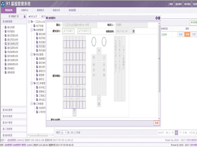Collapse the 售后管理 tree folder
197x147 pixels.
[32, 54]
